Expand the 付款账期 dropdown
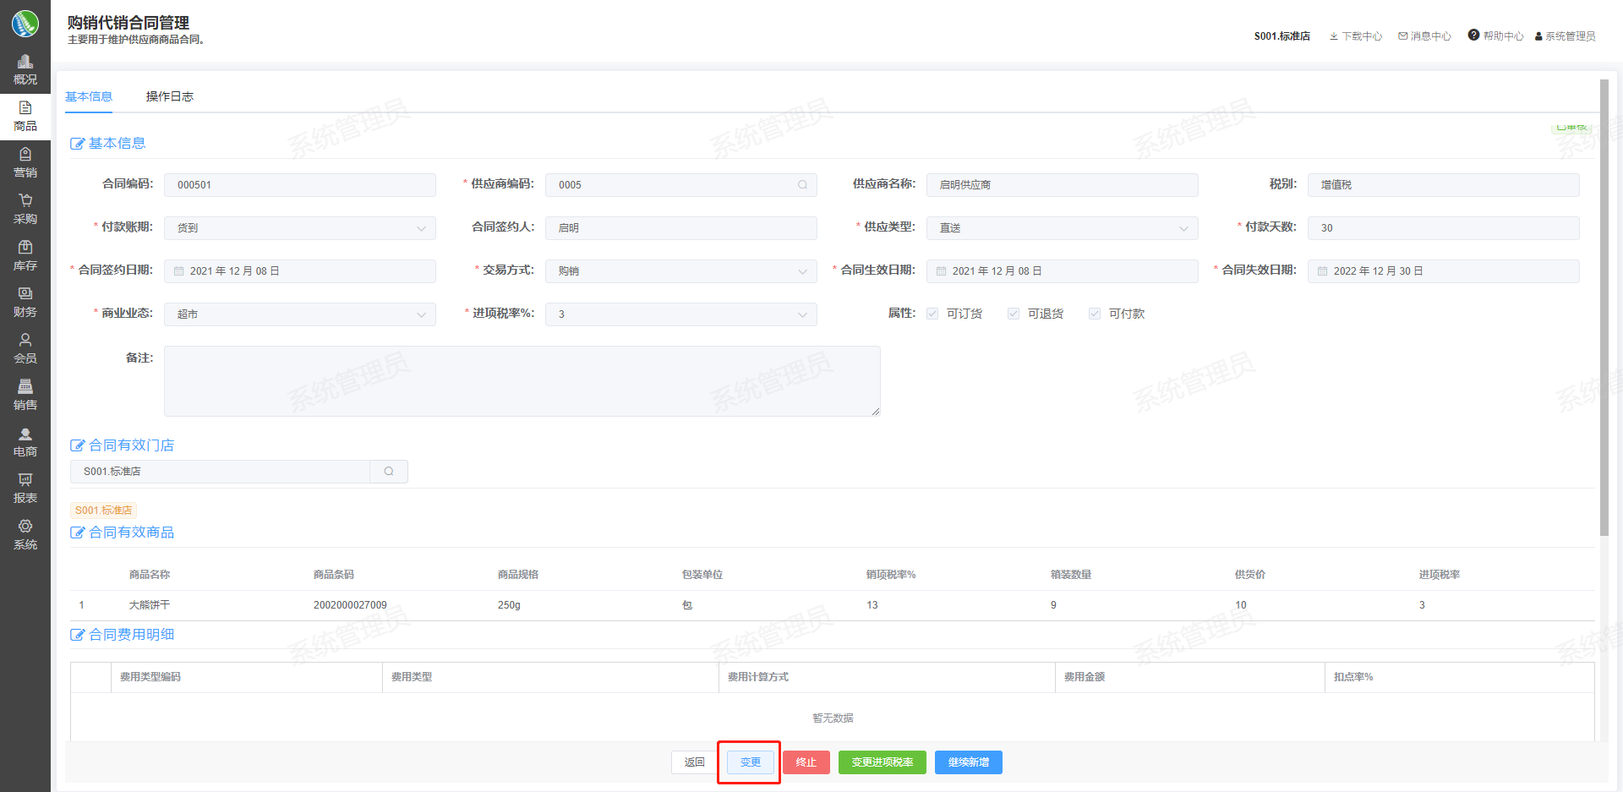1623x792 pixels. (x=300, y=228)
